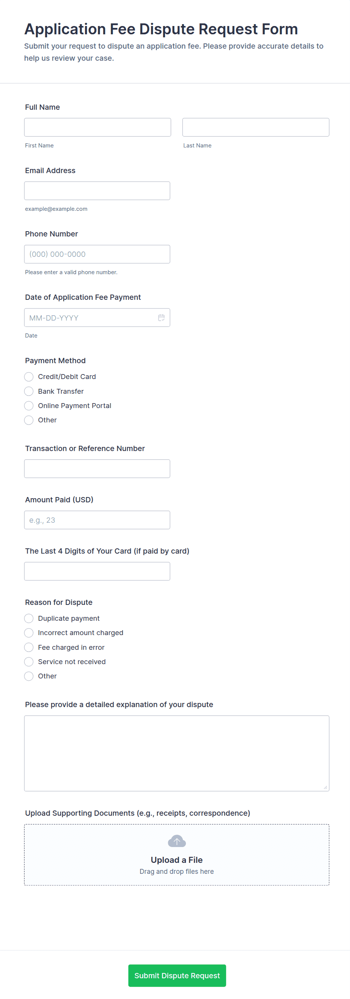This screenshot has height=999, width=350.
Task: Choose Service not received reason
Action: tap(29, 661)
